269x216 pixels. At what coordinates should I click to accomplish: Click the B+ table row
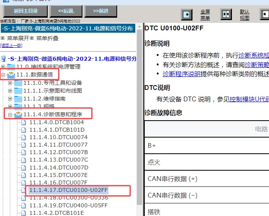click(207, 145)
